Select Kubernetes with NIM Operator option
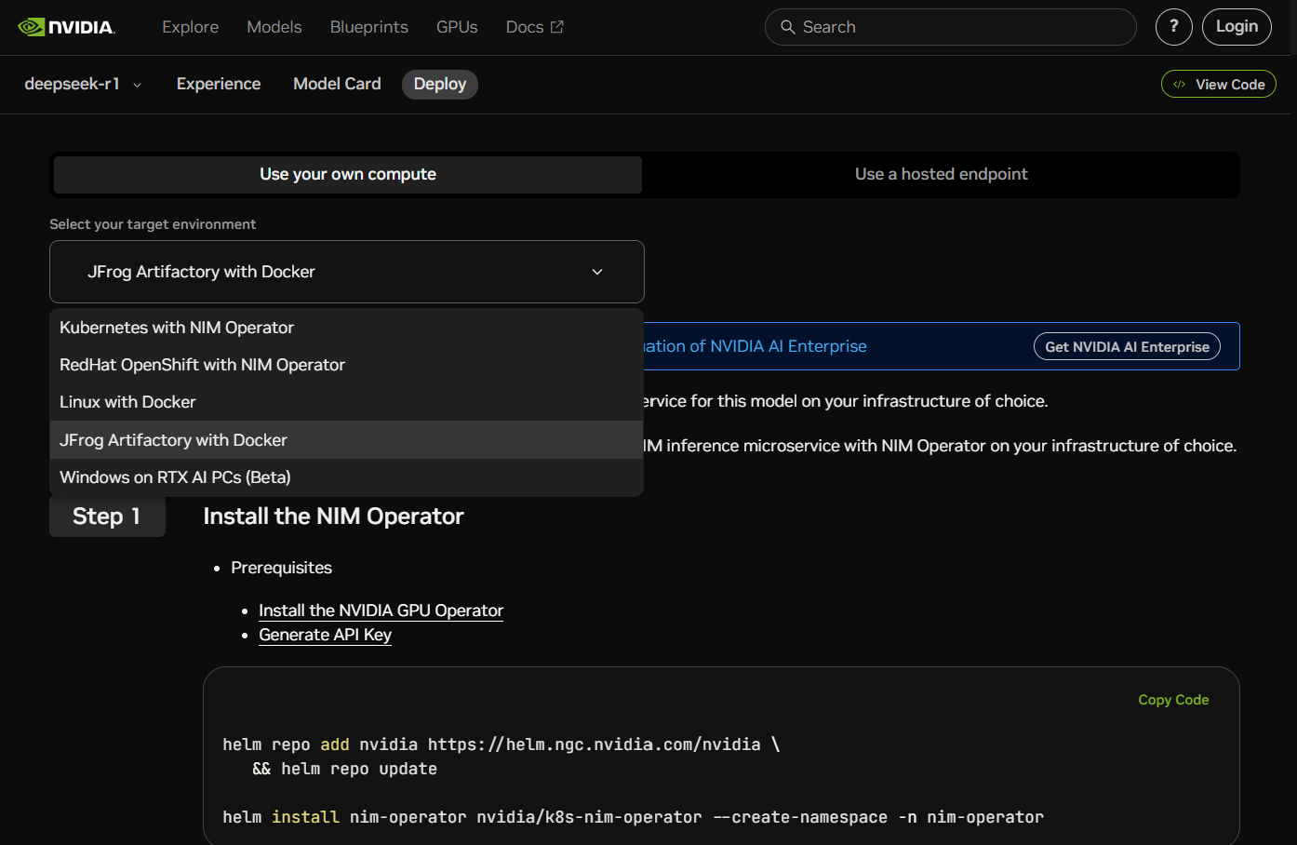Image resolution: width=1297 pixels, height=845 pixels. point(177,328)
